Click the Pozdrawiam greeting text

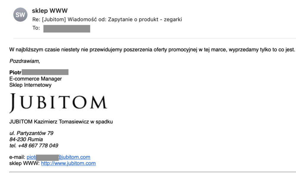coord(25,61)
